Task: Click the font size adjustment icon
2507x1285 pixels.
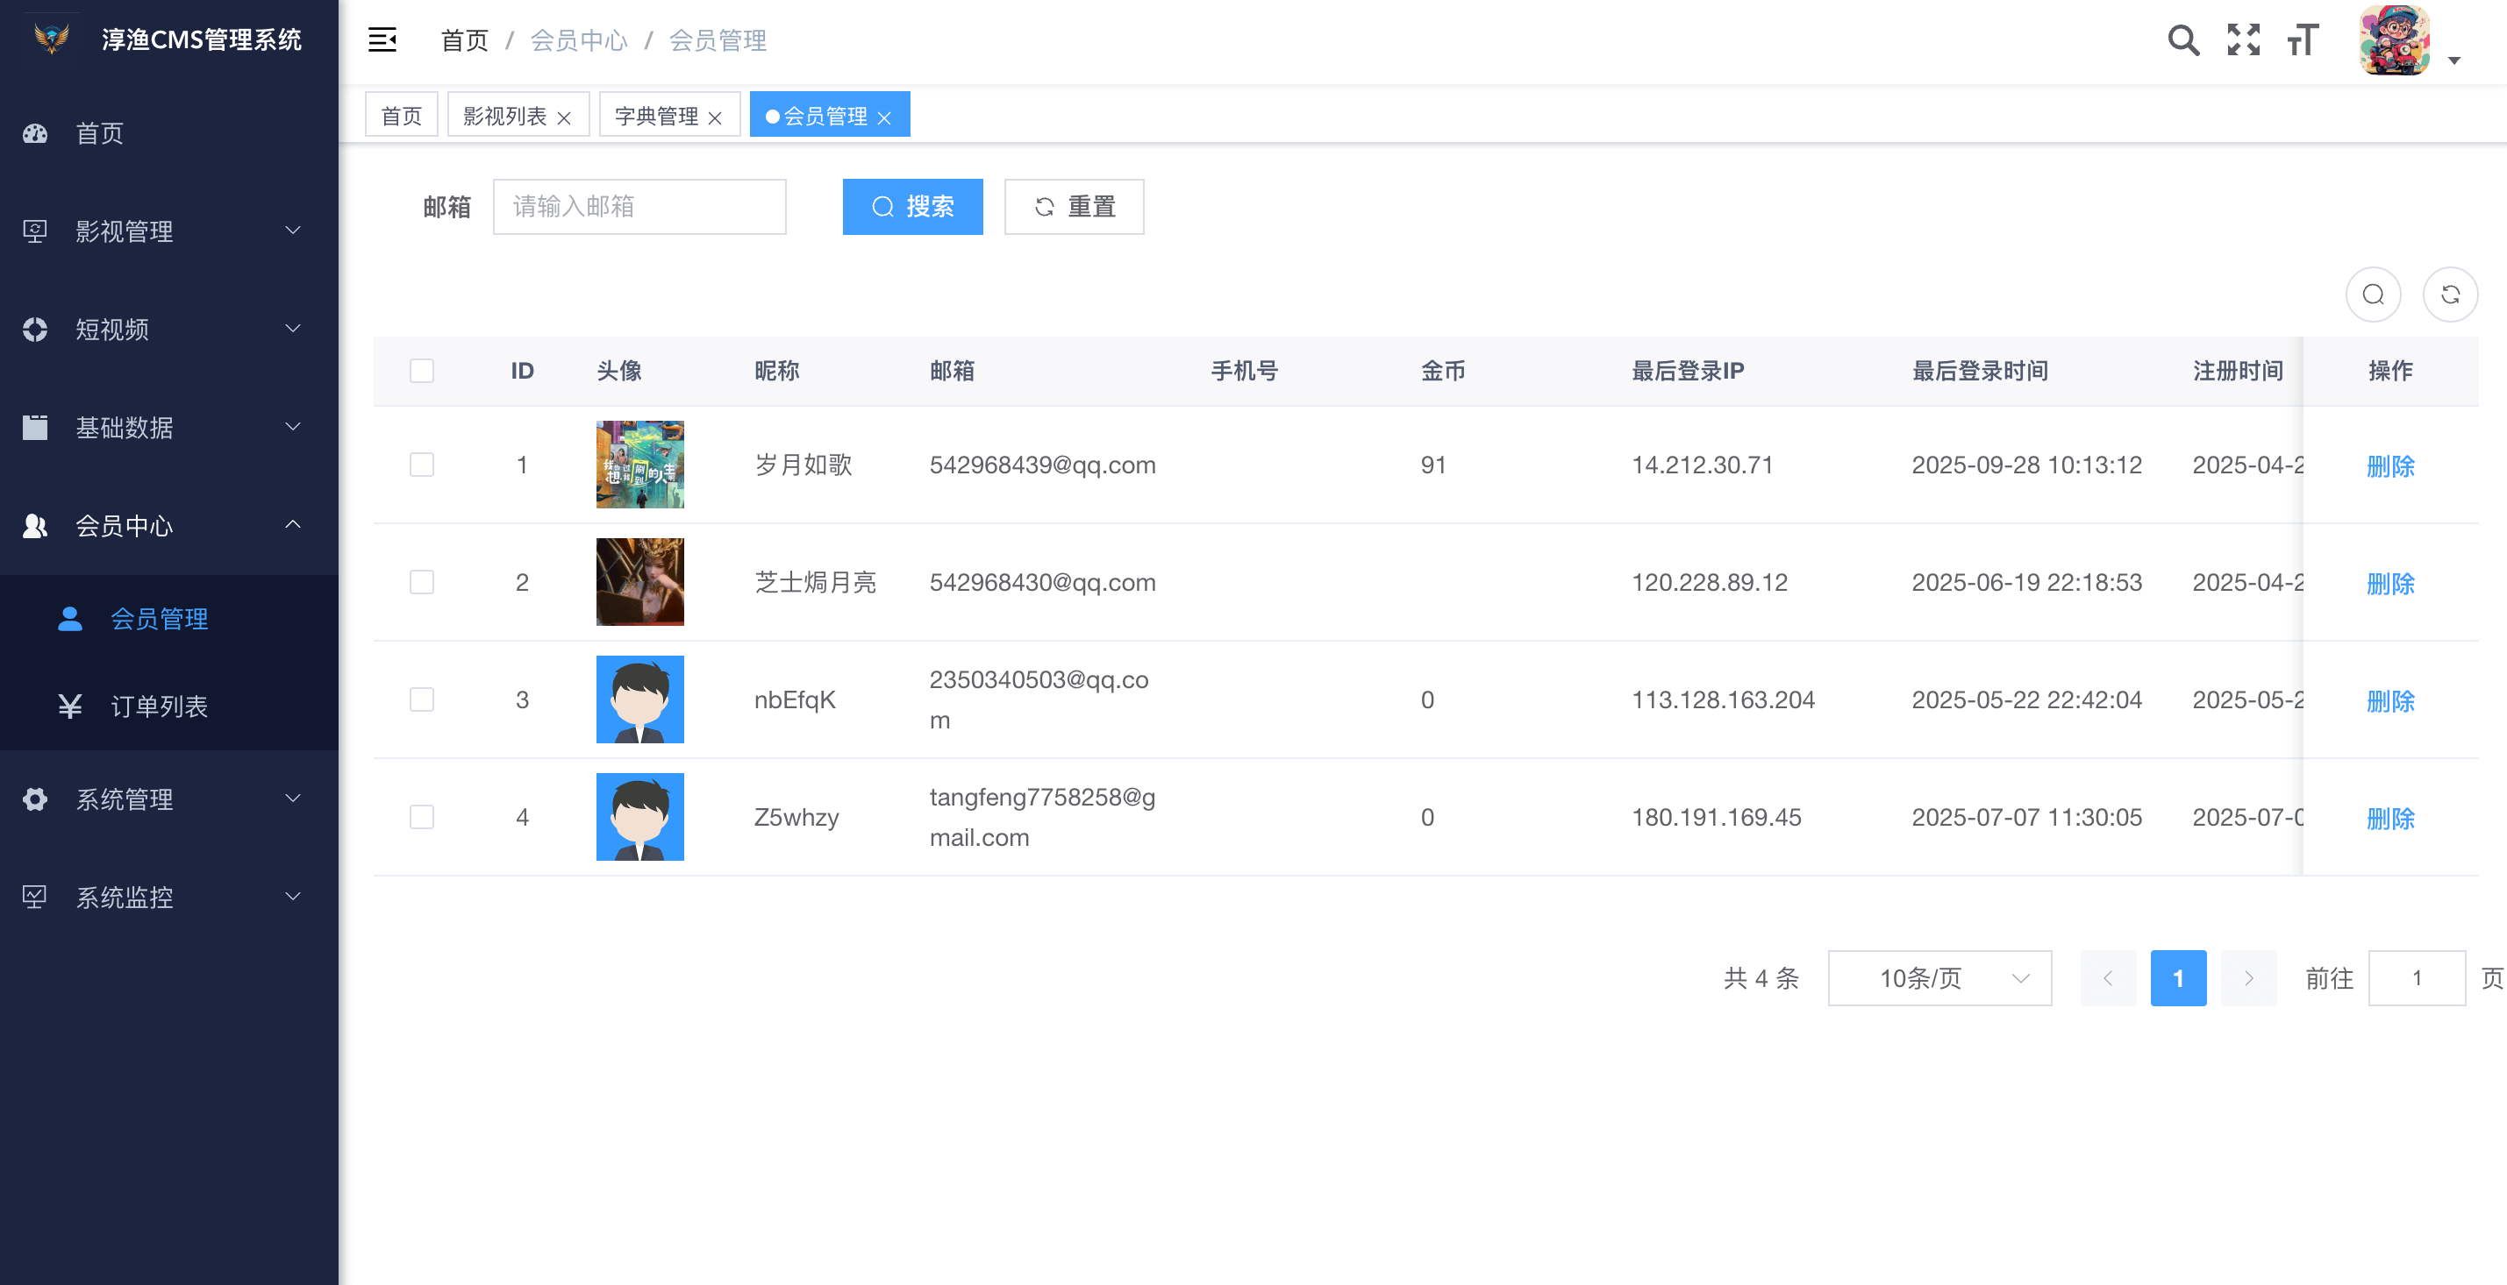Action: [2302, 42]
